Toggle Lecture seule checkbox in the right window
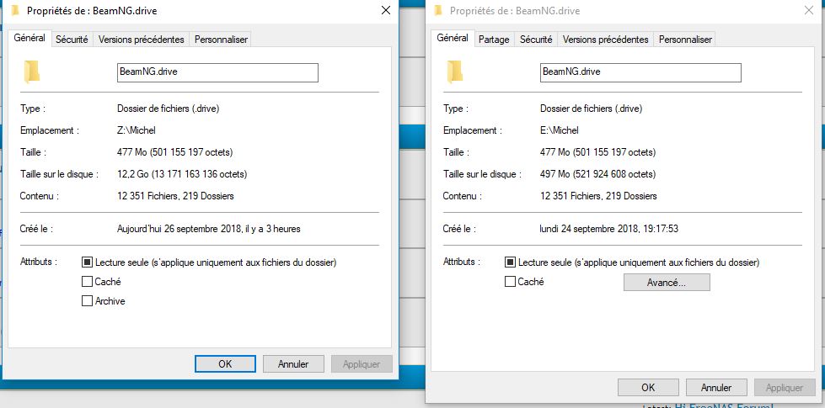The width and height of the screenshot is (825, 408). pos(510,262)
